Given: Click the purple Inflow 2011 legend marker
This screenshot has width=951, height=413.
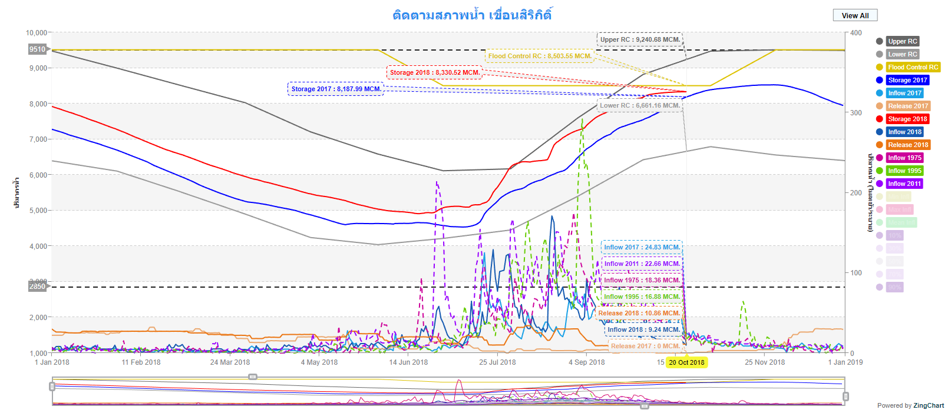Looking at the screenshot, I should (879, 184).
